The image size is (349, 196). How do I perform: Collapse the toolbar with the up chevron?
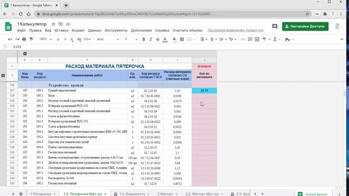pyautogui.click(x=342, y=39)
